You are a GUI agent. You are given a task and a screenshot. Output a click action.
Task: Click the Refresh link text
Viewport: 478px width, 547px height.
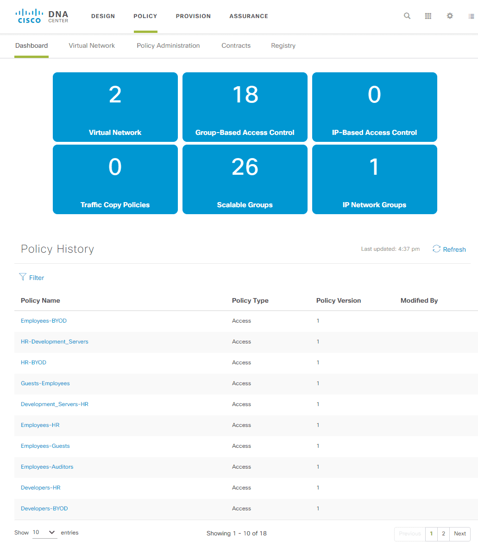tap(454, 249)
